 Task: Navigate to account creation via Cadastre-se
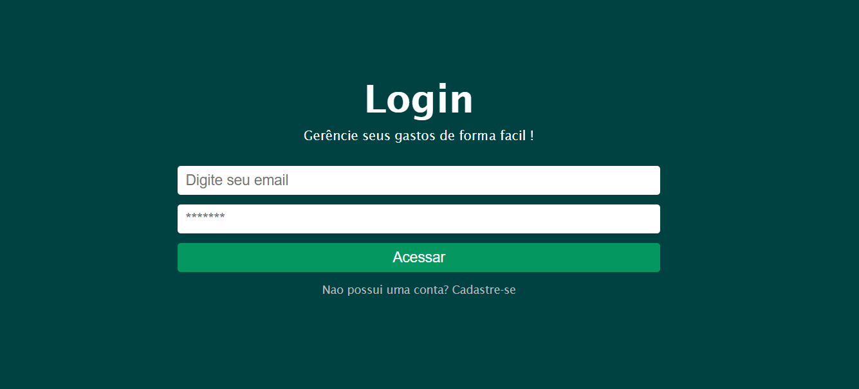click(484, 290)
